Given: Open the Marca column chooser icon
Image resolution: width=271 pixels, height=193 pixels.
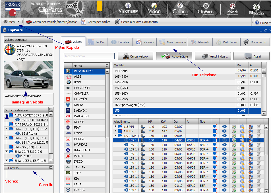Looking at the screenshot, I should (x=107, y=65).
